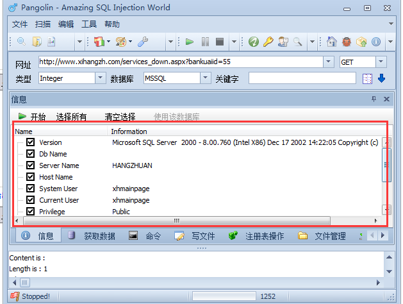Expand the first toolbar group overflow arrow

point(79,42)
